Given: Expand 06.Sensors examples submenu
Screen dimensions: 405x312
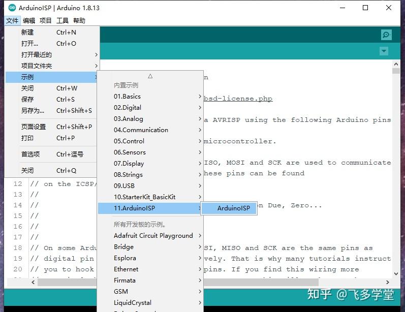Looking at the screenshot, I should click(x=150, y=152).
